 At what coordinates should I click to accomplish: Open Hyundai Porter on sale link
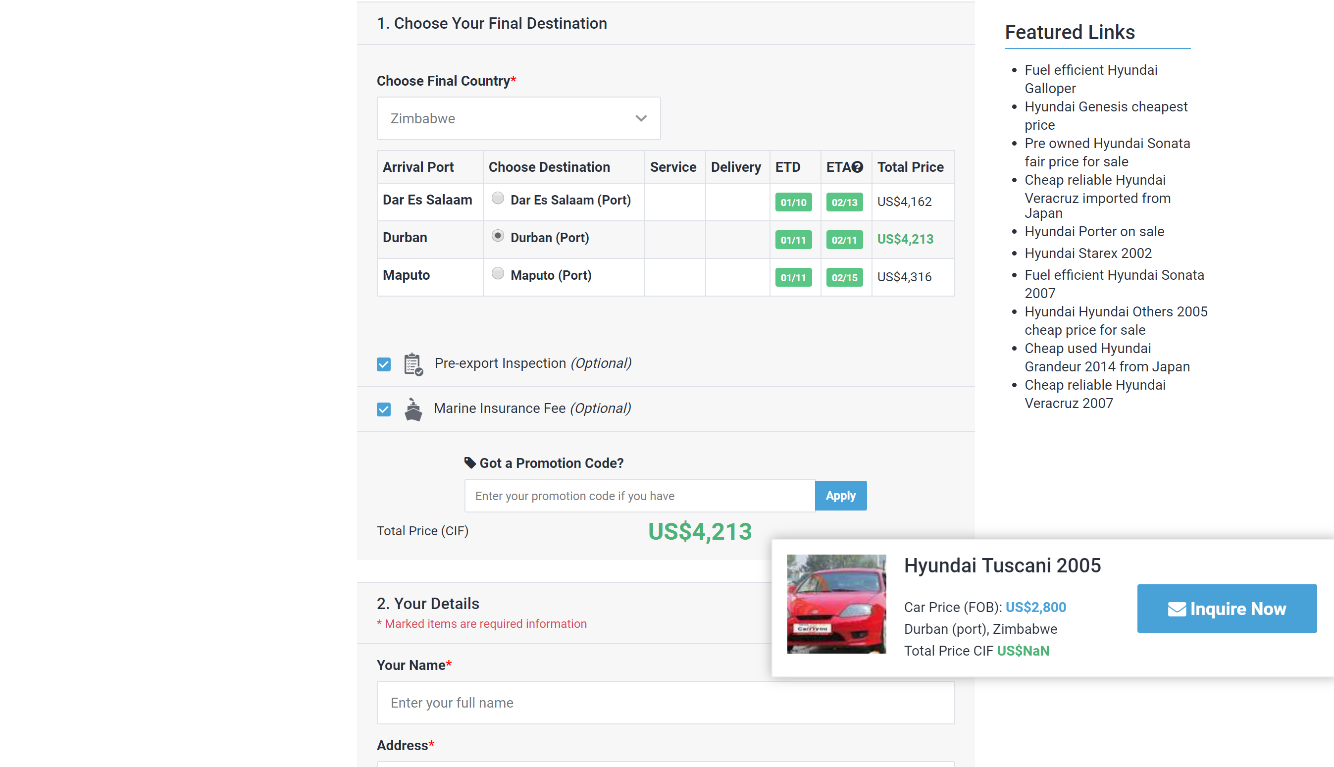tap(1094, 231)
